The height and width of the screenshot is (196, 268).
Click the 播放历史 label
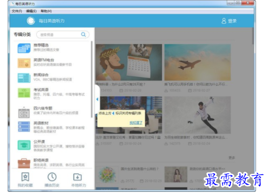pyautogui.click(x=52, y=185)
